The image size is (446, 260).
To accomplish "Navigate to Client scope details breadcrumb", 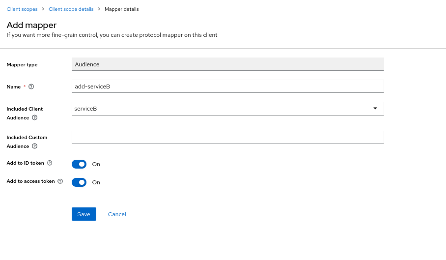I will pos(71,9).
